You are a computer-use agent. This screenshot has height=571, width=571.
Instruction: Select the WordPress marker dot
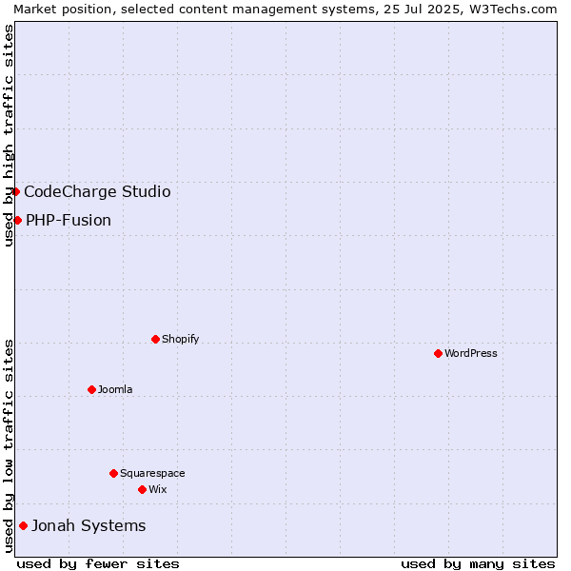pyautogui.click(x=438, y=354)
